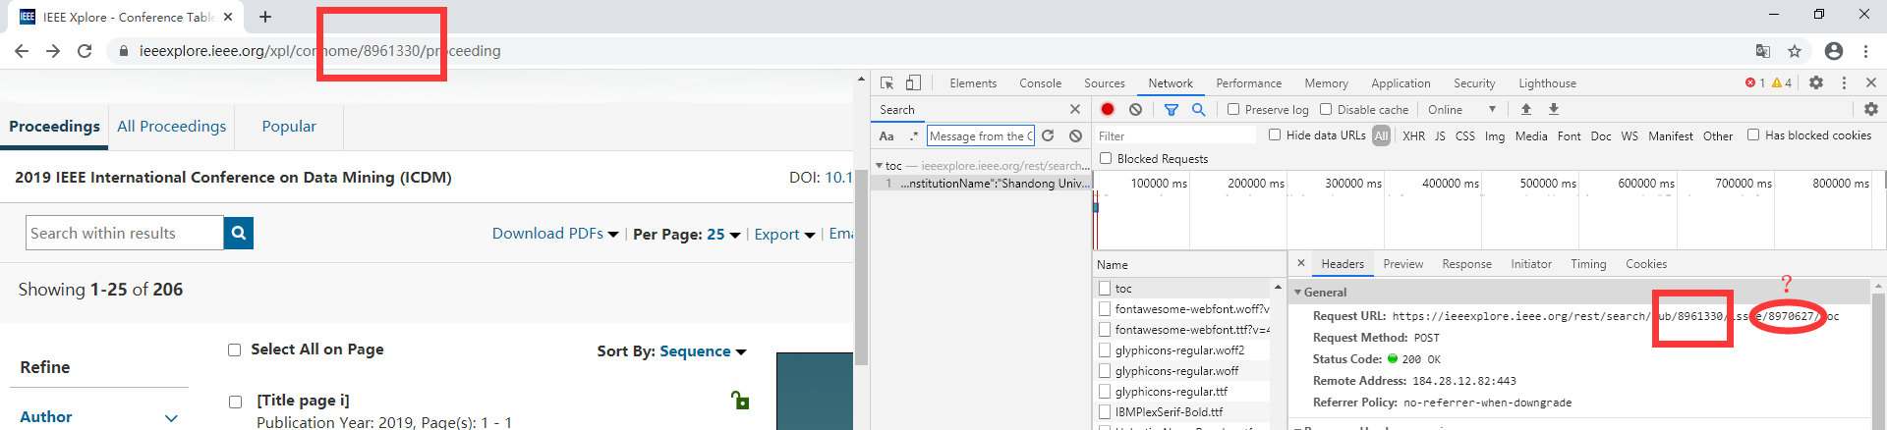
Task: Export HAR file download arrow icon
Action: click(x=1554, y=109)
